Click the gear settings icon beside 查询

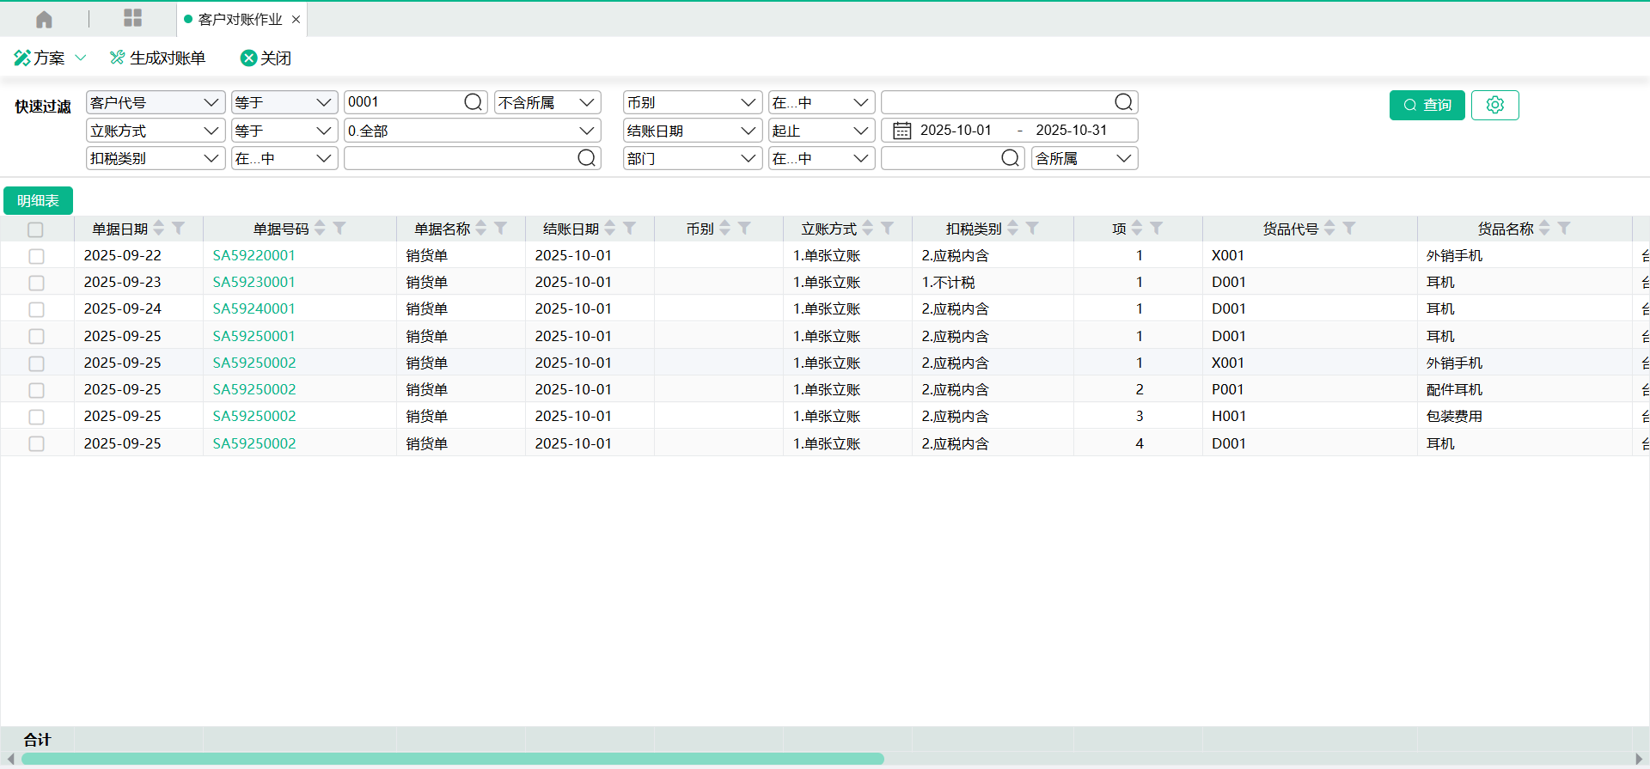tap(1494, 105)
